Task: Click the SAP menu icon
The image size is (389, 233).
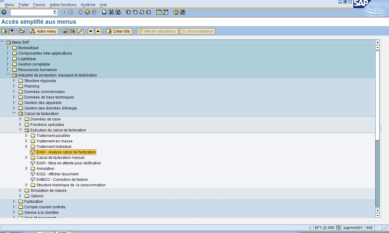Action: coord(12,31)
